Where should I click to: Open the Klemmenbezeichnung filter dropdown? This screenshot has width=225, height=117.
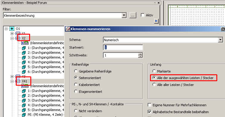click(124, 15)
